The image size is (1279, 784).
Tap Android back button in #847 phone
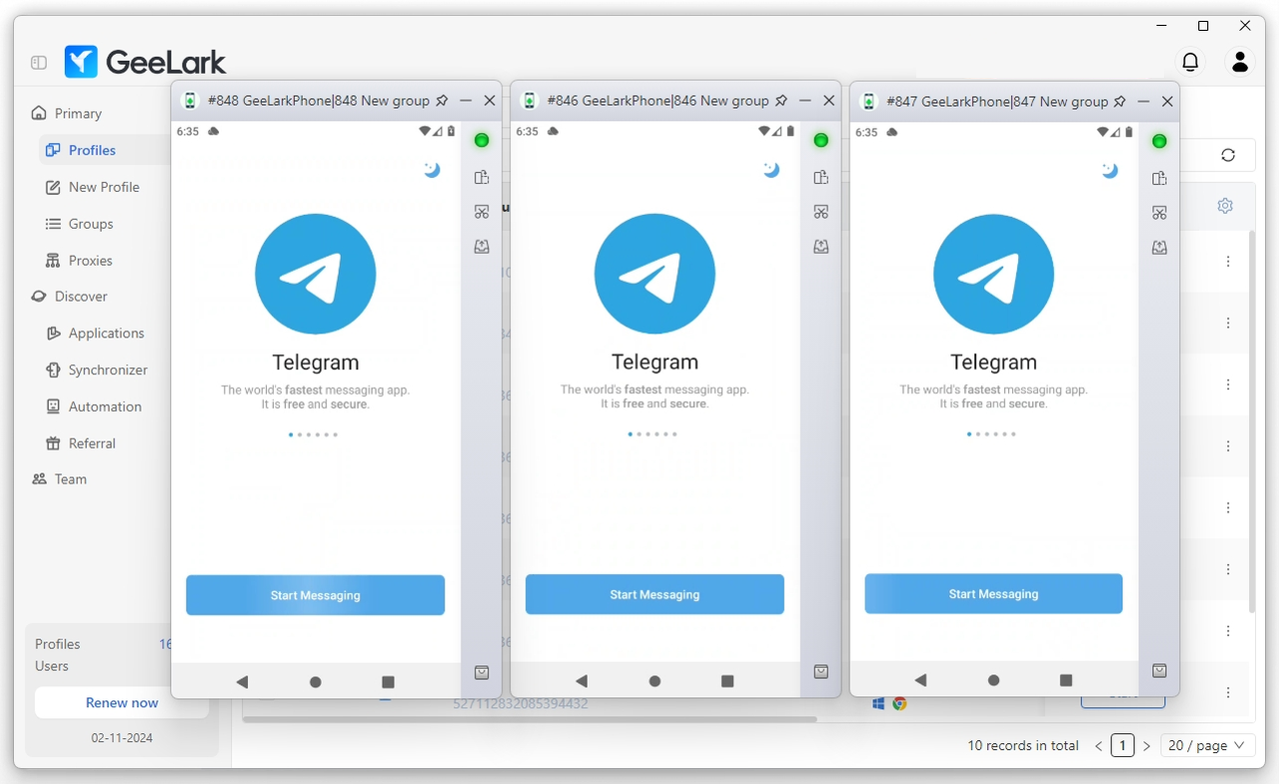point(920,680)
